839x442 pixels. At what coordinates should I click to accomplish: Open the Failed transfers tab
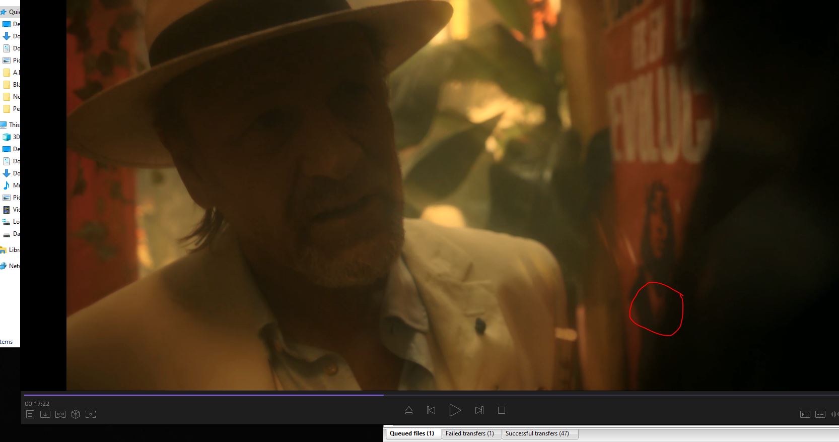[470, 433]
